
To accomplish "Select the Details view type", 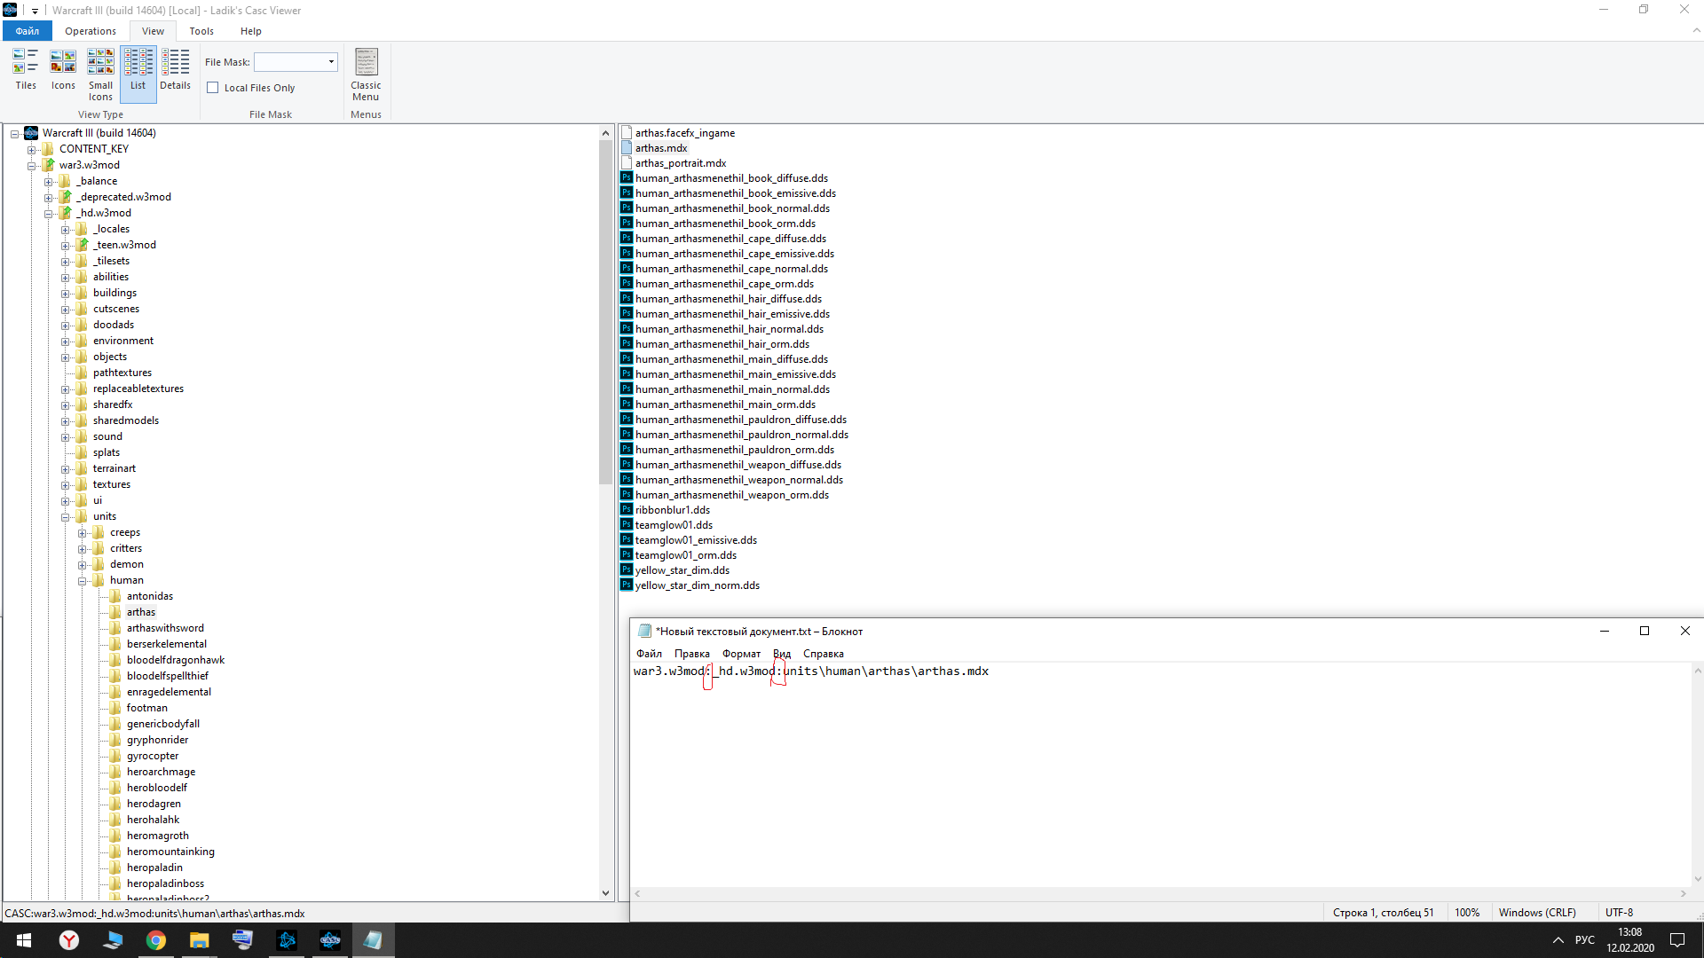I will (x=175, y=69).
